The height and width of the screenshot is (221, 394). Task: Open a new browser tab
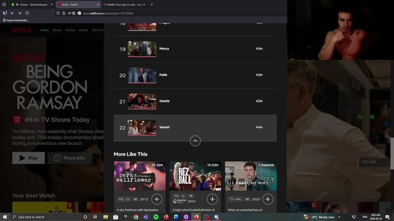pos(151,5)
